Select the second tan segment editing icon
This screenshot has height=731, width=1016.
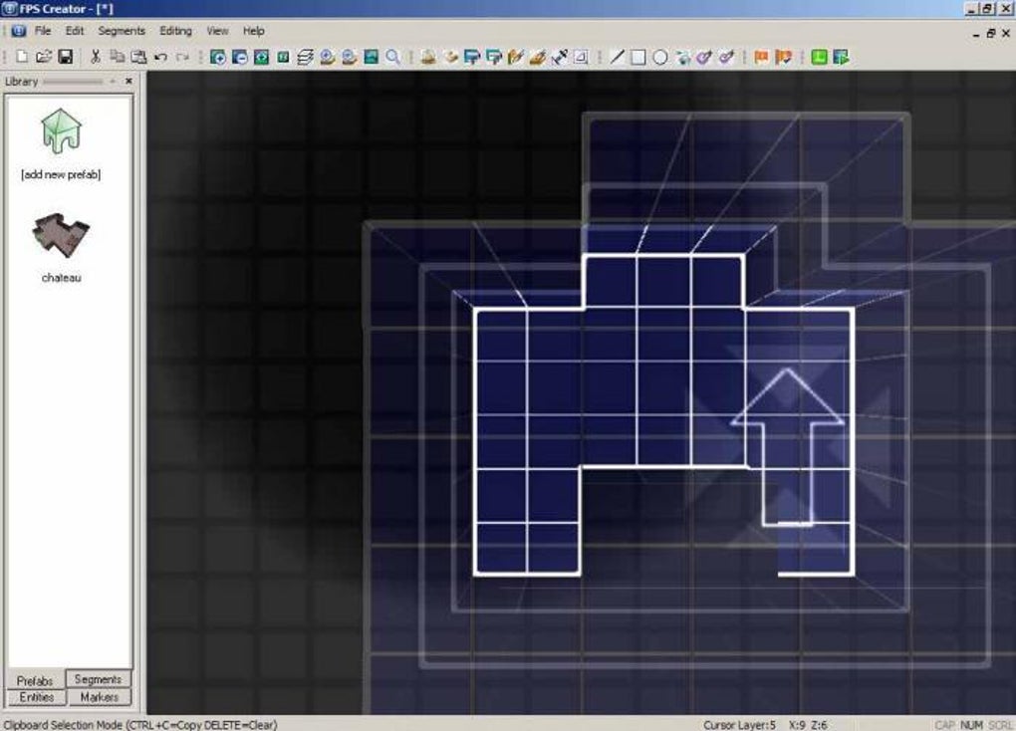coord(450,57)
